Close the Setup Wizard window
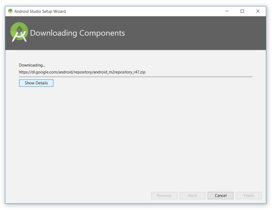Screen dimensions: 272x210 pos(258,11)
